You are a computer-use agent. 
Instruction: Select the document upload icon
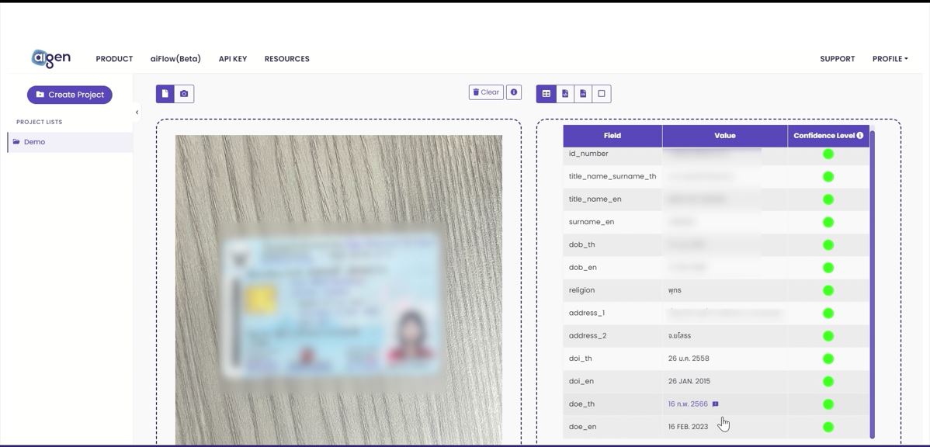tap(165, 93)
